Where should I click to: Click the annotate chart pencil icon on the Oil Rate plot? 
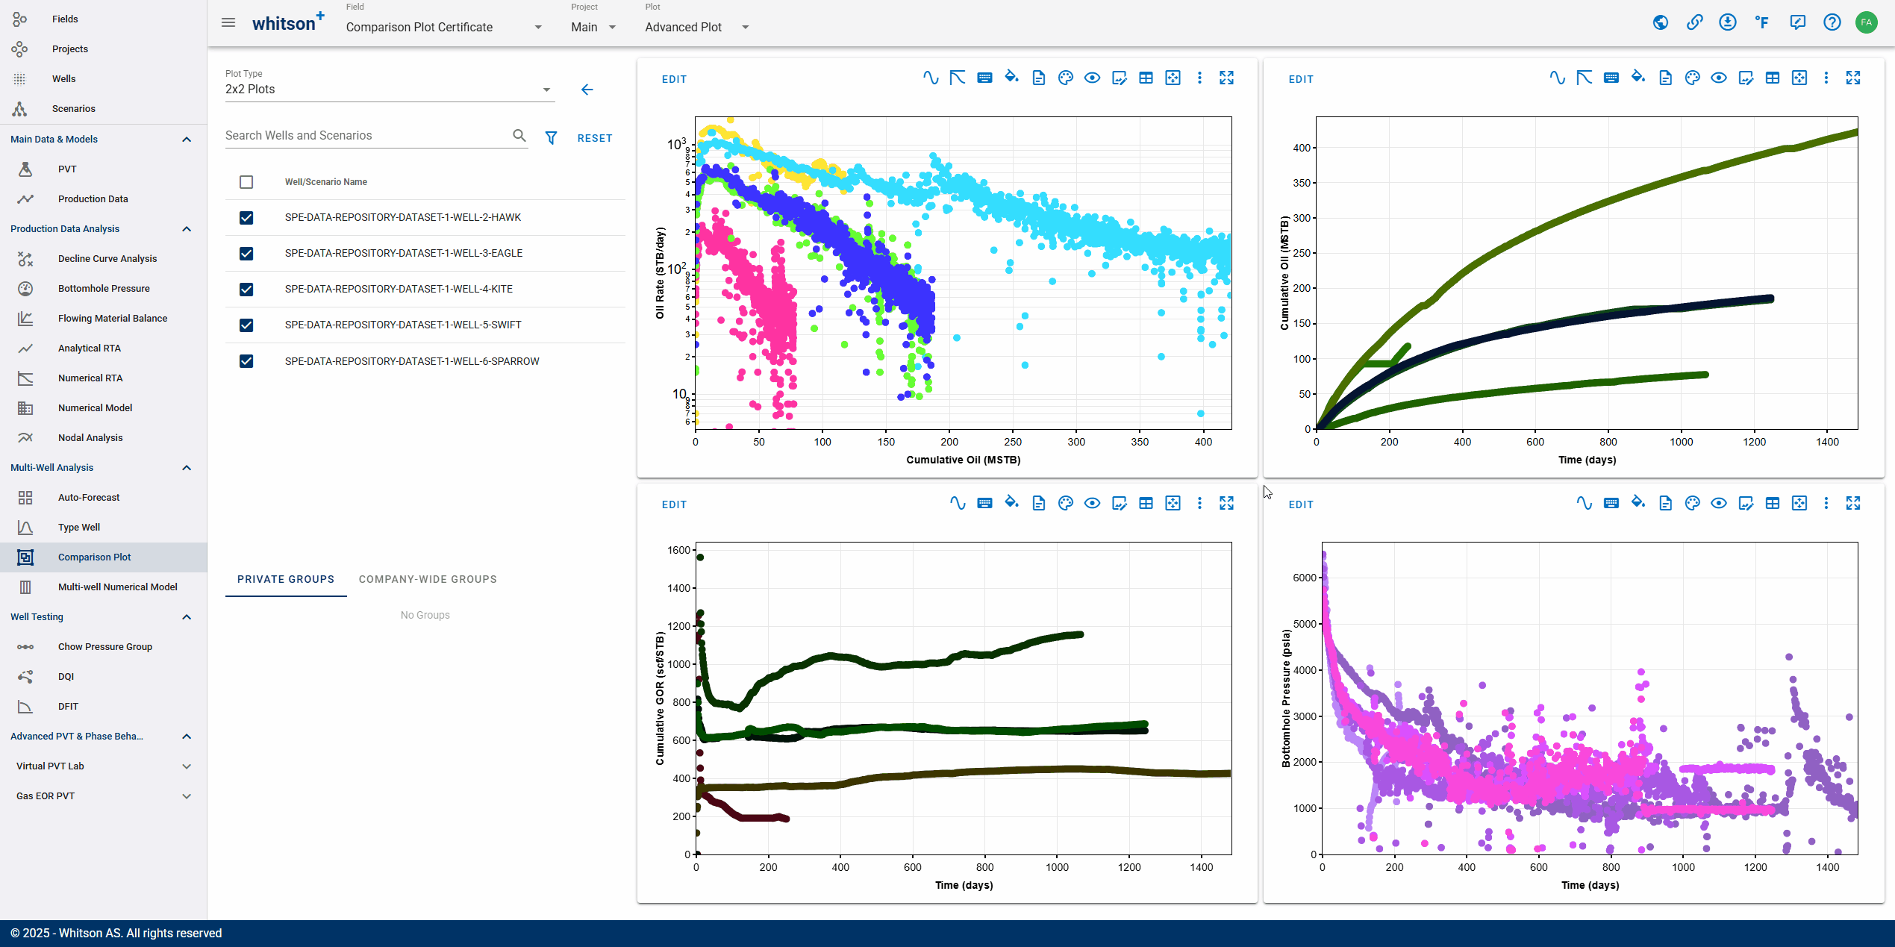[x=1120, y=78]
